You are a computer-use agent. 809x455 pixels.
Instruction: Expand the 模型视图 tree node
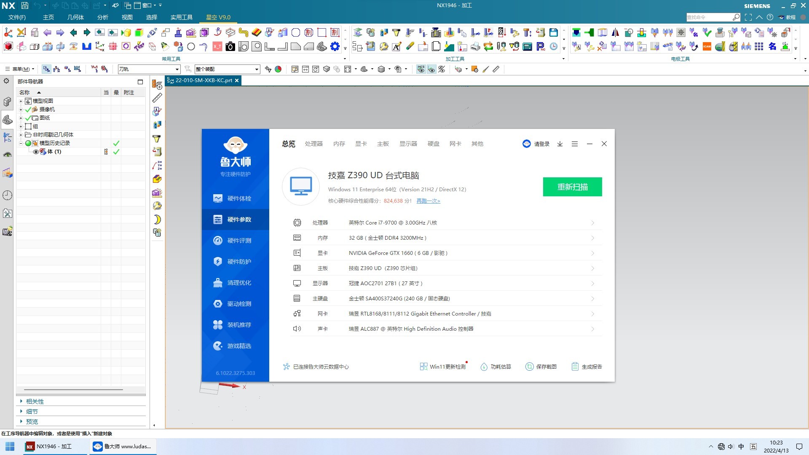click(x=21, y=101)
